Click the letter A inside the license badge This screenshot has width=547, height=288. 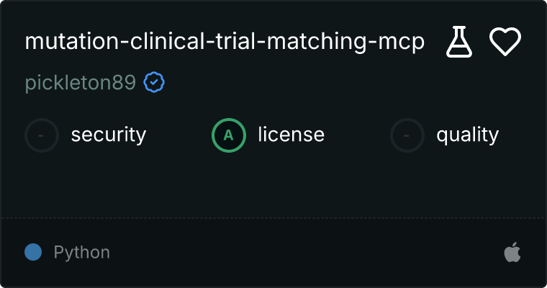pos(228,135)
